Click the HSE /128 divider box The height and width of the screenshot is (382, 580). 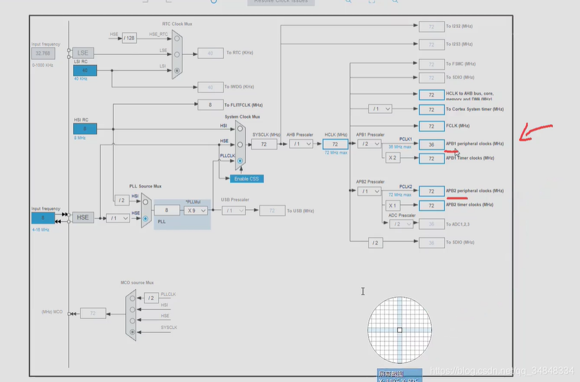129,38
